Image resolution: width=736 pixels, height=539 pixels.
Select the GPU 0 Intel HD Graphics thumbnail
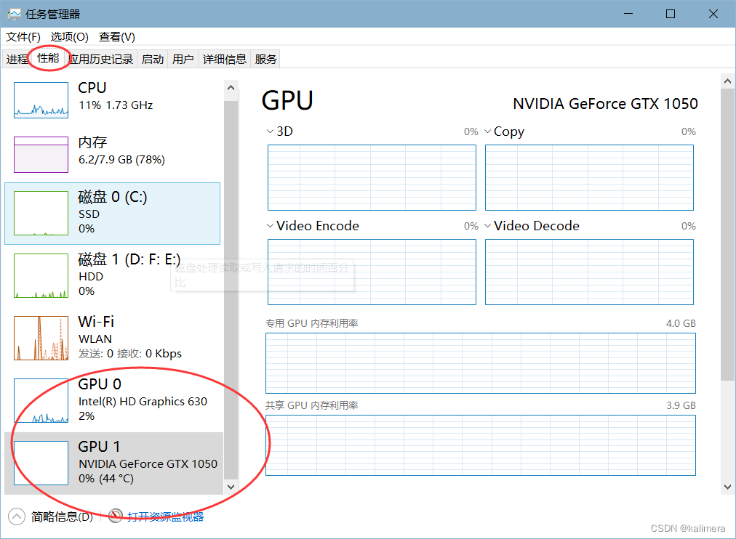(40, 400)
